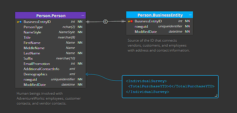
Task: Select the Person.Person table header
Action: (50, 15)
